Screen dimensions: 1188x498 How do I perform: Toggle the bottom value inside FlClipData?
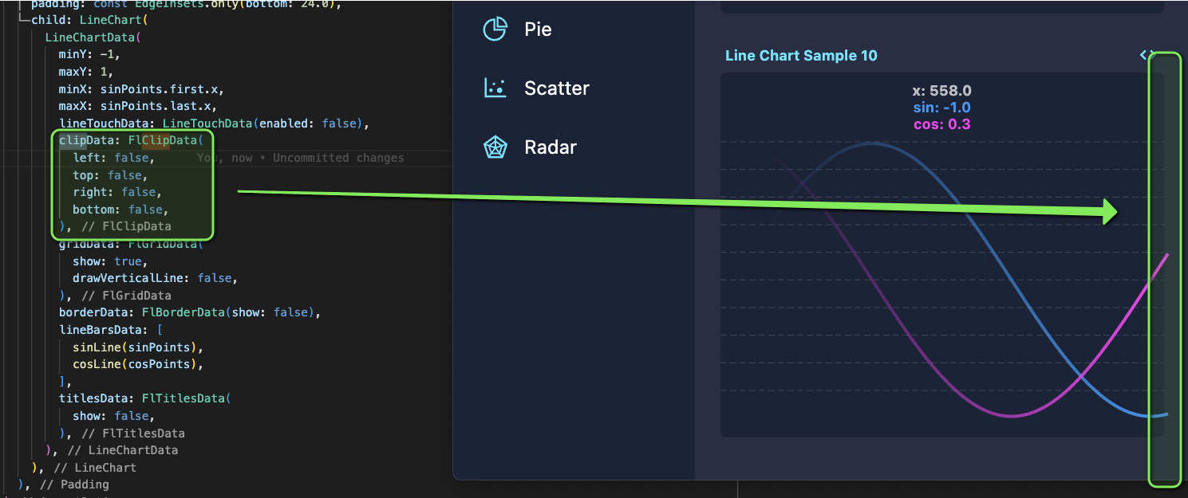[x=146, y=209]
